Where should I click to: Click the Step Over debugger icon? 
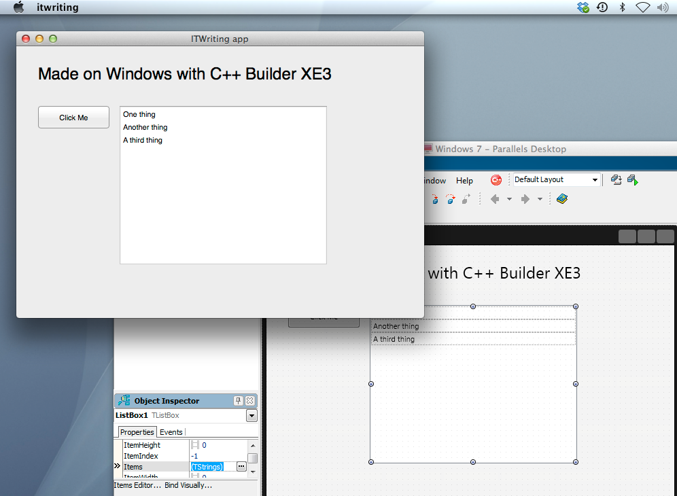tap(451, 199)
